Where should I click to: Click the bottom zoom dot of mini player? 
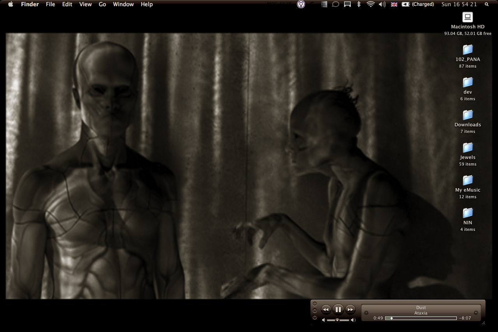pyautogui.click(x=315, y=317)
